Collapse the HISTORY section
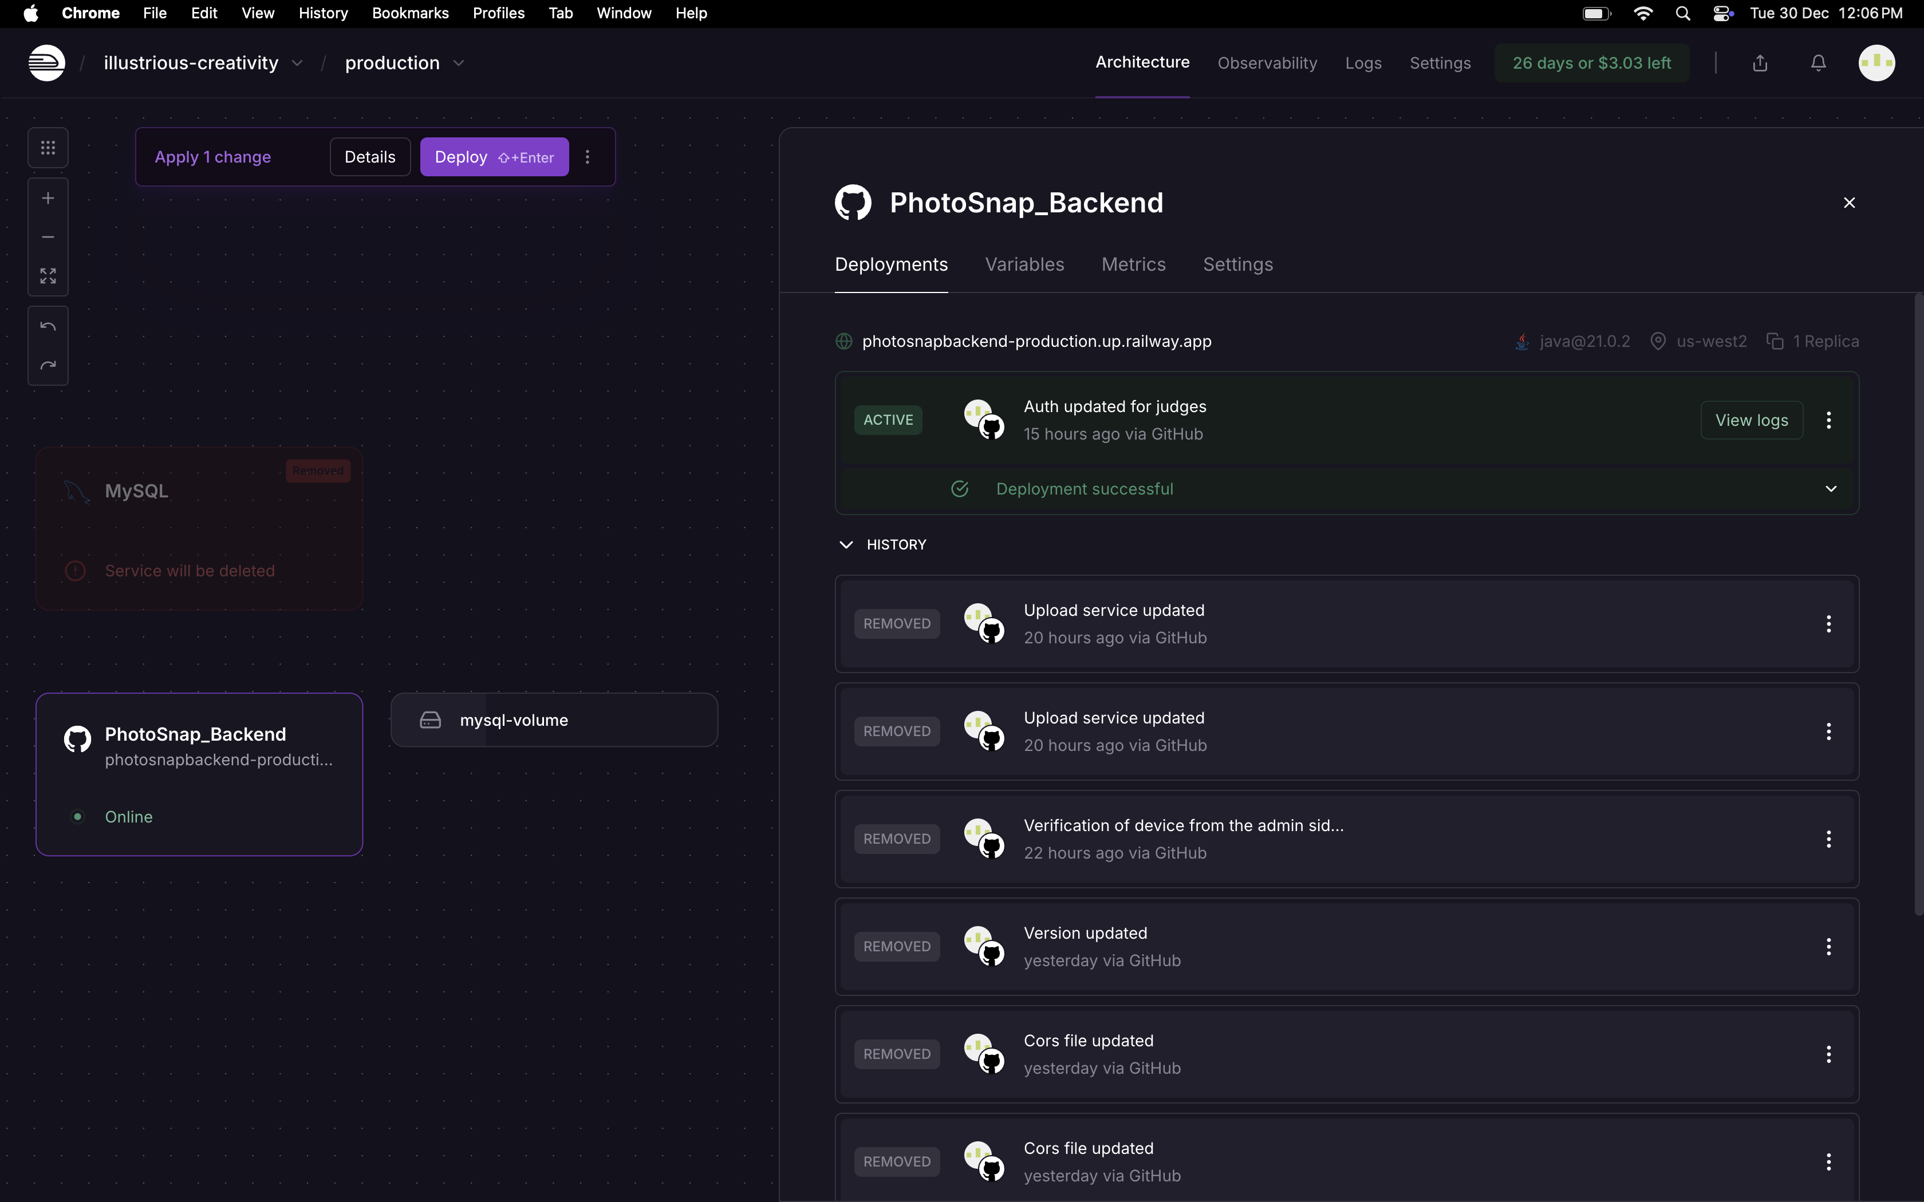Screen dimensions: 1924x1202 pos(846,544)
